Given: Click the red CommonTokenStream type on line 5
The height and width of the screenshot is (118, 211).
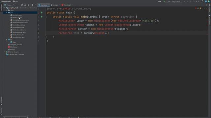Looking at the screenshot, I should tap(71, 25).
